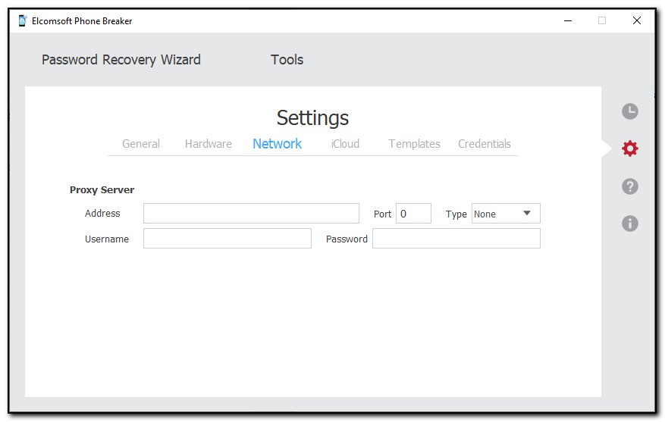
Task: Switch to the Credentials settings tab
Action: click(x=485, y=144)
